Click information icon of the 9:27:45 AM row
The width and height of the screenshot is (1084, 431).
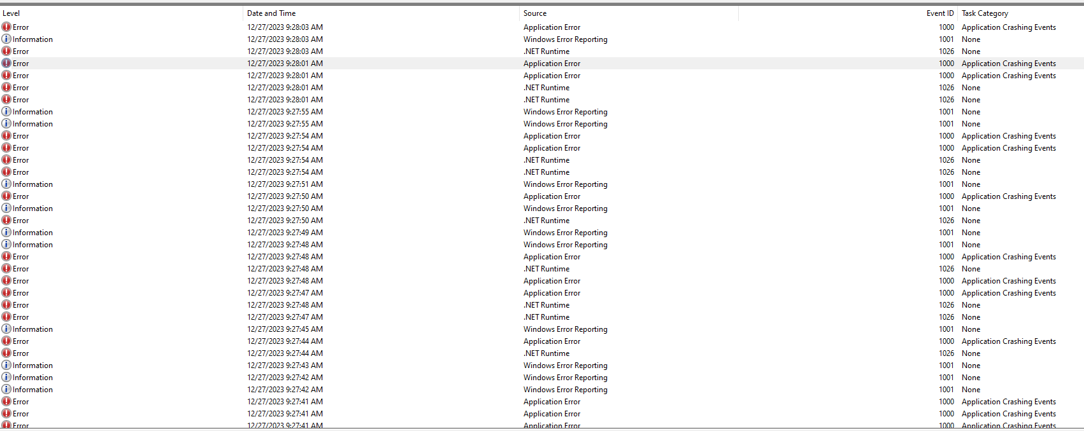pyautogui.click(x=6, y=329)
